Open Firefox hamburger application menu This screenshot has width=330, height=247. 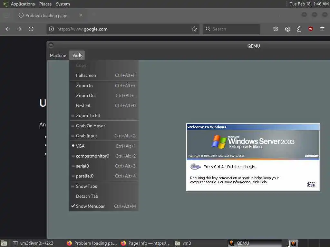pos(322,29)
